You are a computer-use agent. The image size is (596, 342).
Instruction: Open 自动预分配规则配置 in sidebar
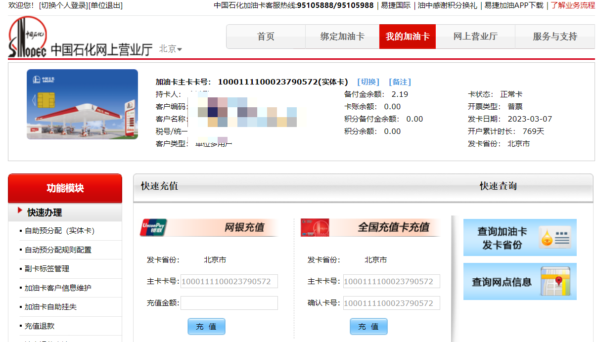[x=58, y=250]
